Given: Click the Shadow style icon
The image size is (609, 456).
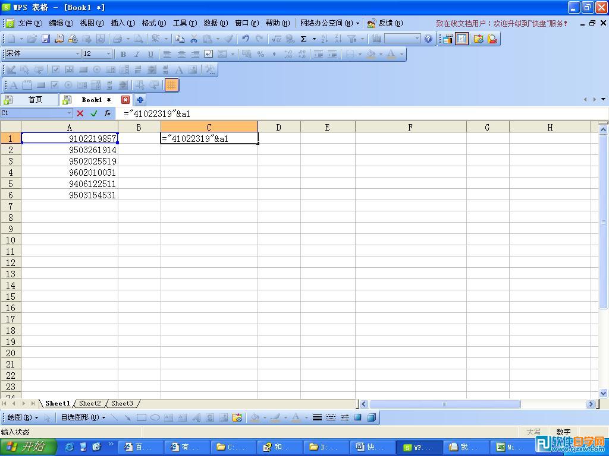Looking at the screenshot, I should coord(357,417).
